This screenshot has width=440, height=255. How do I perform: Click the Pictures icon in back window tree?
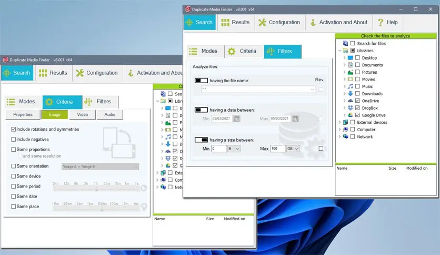(168, 122)
